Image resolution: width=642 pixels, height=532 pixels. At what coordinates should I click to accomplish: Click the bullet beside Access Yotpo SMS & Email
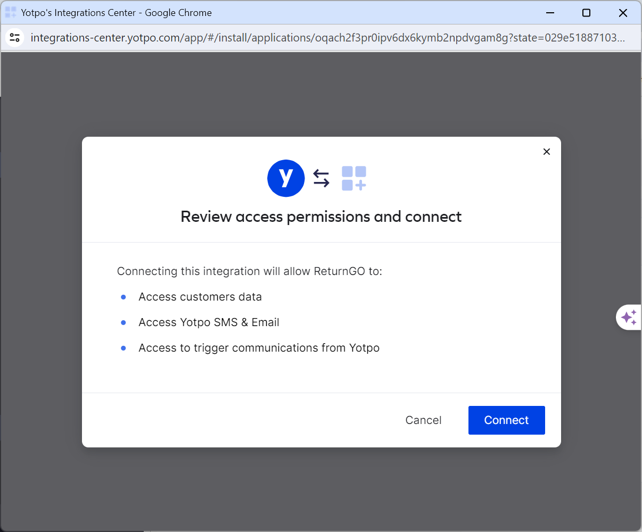123,322
